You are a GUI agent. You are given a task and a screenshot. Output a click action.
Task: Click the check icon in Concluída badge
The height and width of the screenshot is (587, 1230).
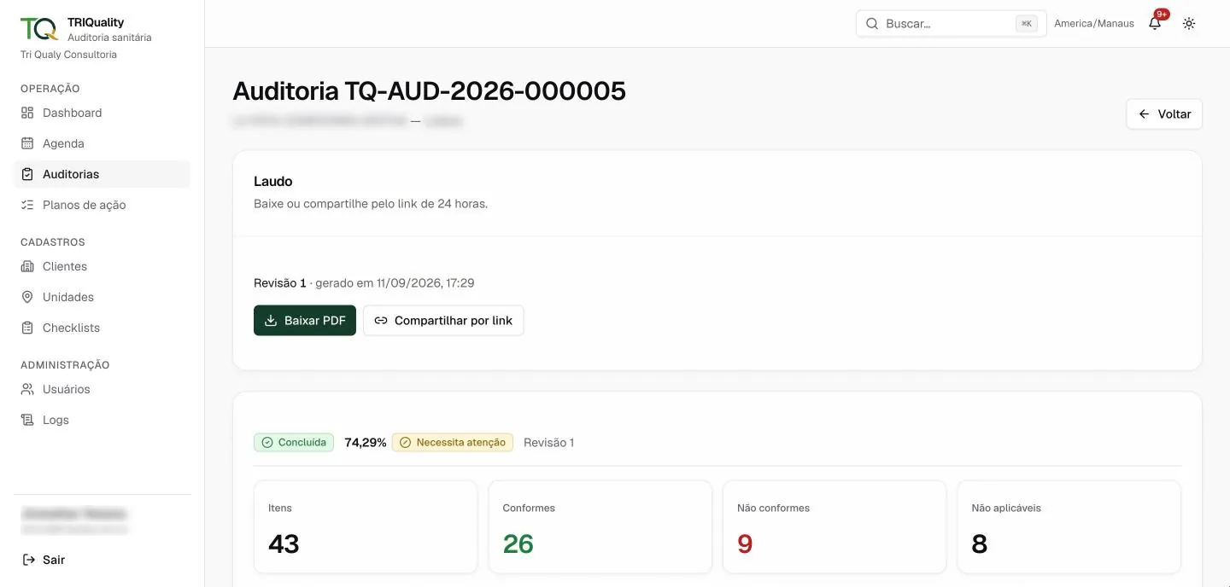pos(267,443)
